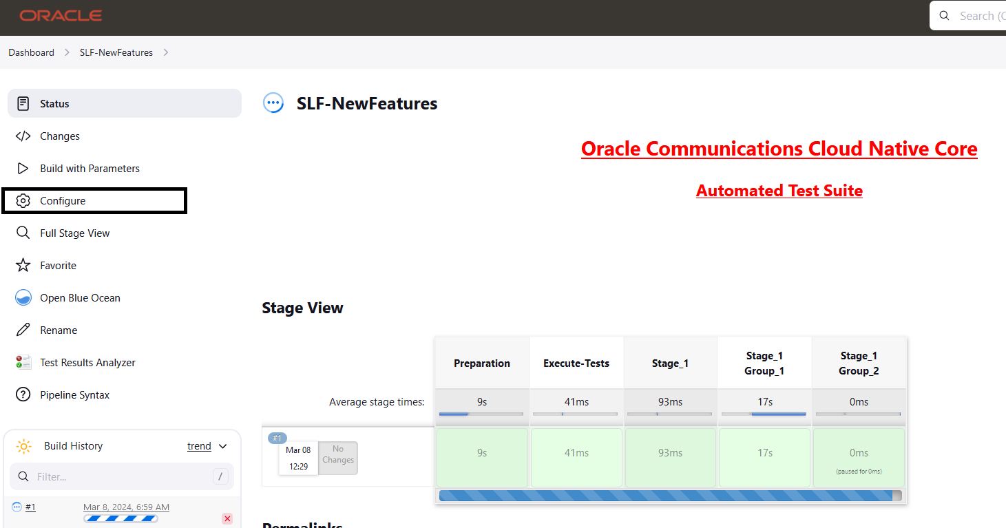Screen dimensions: 1006x528
Task: Click the Stage View heading
Action: (302, 308)
